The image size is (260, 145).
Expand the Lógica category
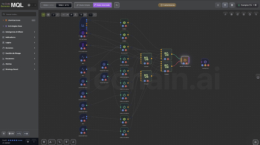19,43
